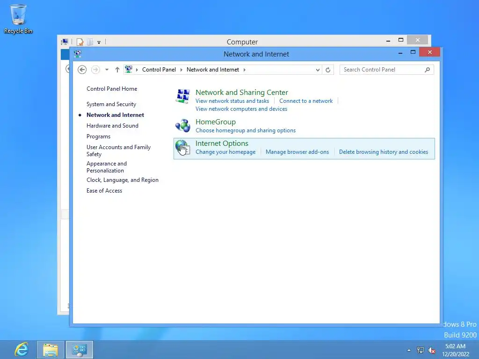Screen dimensions: 479x359
Task: Switch to Control Panel taskbar button
Action: tap(80, 350)
